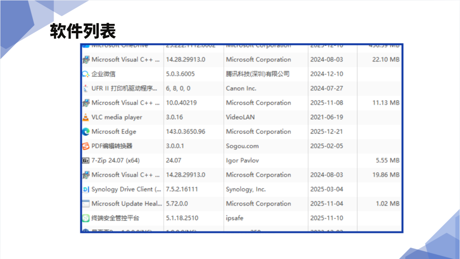Viewport: 460px width, 259px height.
Task: Select the name Synology Drive Client
Action: click(126, 189)
